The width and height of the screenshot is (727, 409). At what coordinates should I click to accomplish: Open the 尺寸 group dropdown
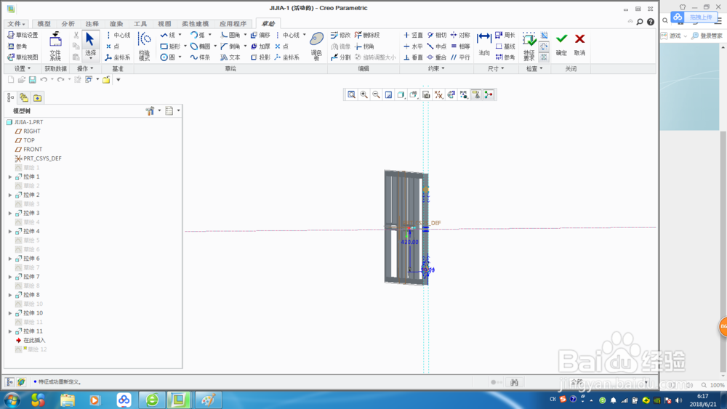click(496, 68)
